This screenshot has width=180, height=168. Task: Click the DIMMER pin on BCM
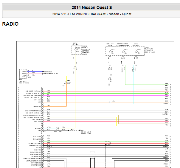coord(24,76)
